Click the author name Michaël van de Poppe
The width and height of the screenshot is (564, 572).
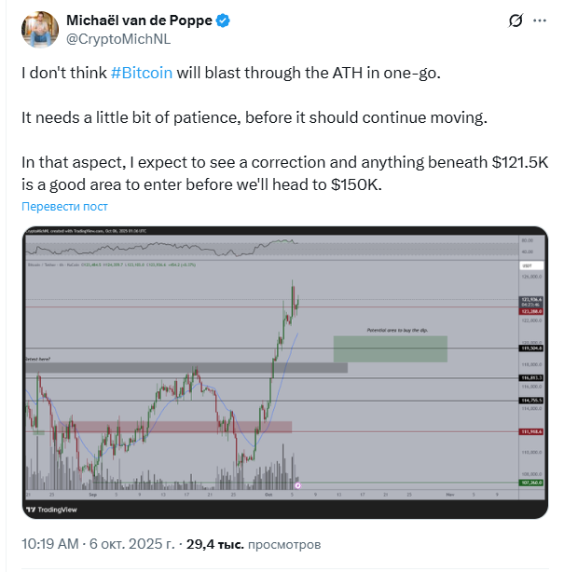[x=138, y=20]
